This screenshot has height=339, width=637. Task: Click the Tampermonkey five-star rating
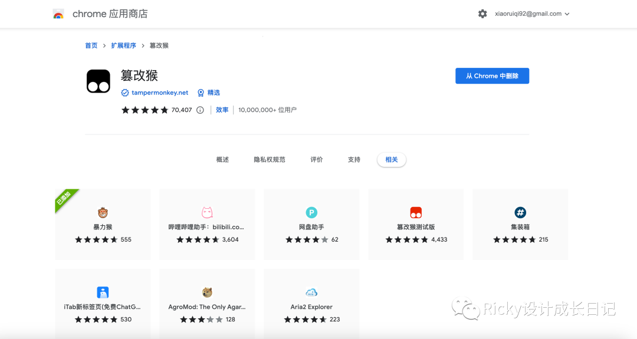click(145, 110)
